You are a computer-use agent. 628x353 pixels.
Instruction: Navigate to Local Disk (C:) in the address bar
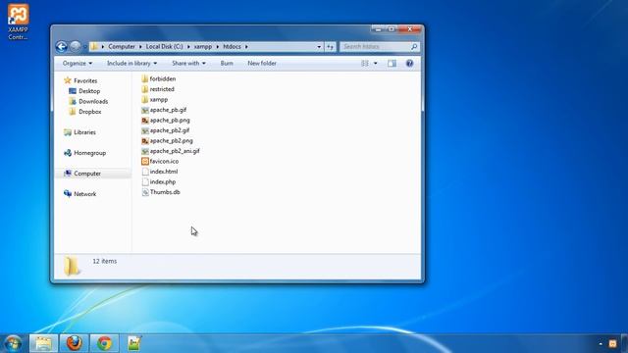[164, 47]
